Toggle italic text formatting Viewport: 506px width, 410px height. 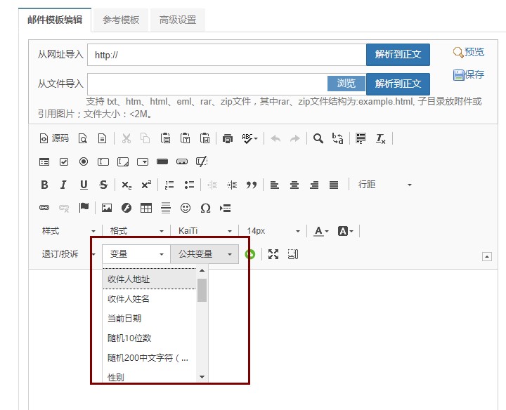[63, 185]
